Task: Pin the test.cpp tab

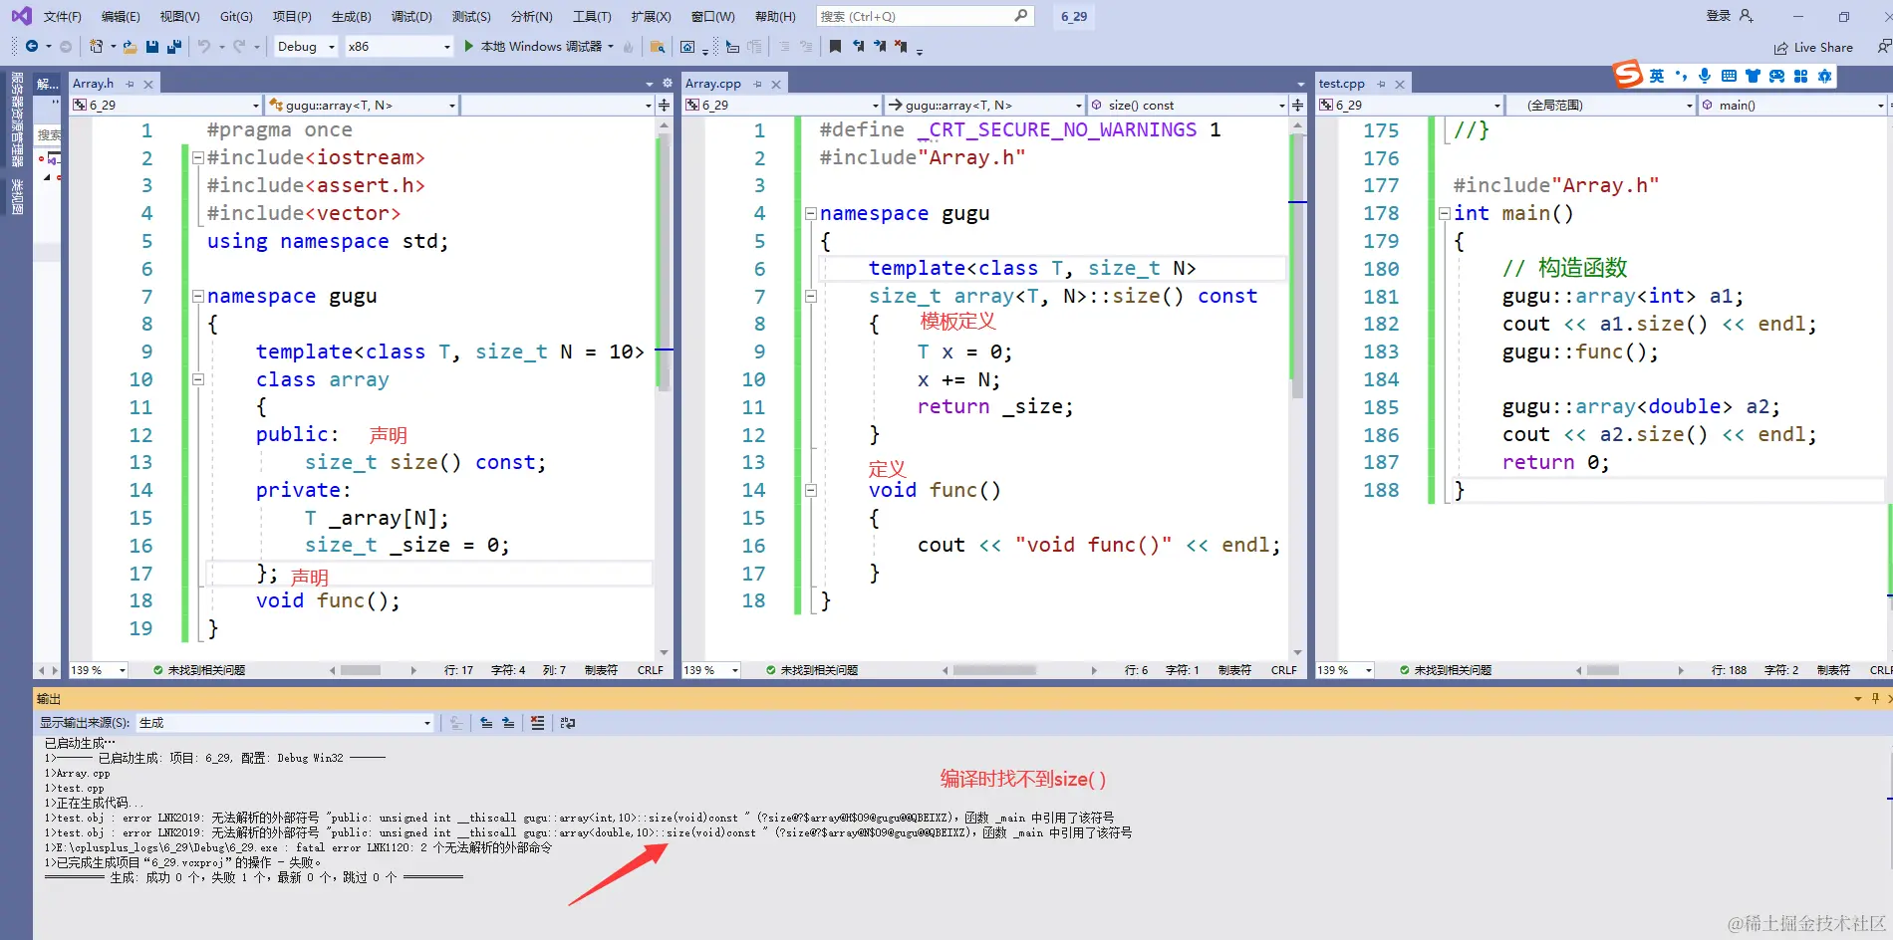Action: click(x=1381, y=84)
